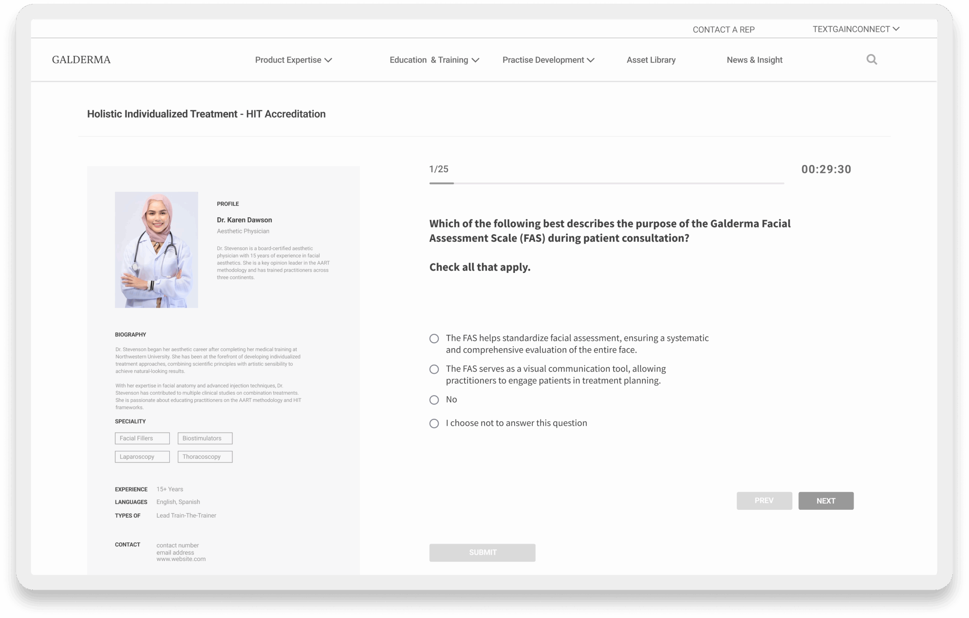Click the BIOGRAPHY section heading
The width and height of the screenshot is (969, 618).
point(130,335)
